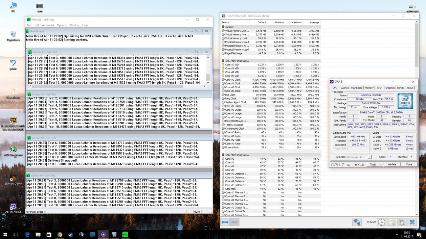Image resolution: width=426 pixels, height=239 pixels.
Task: Click Worker #4 Self-Test title bar
Action: click(119, 176)
